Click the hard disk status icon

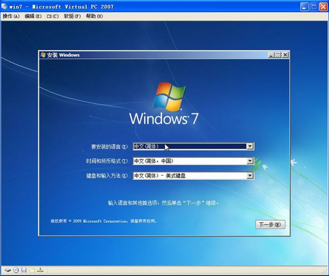click(8, 270)
